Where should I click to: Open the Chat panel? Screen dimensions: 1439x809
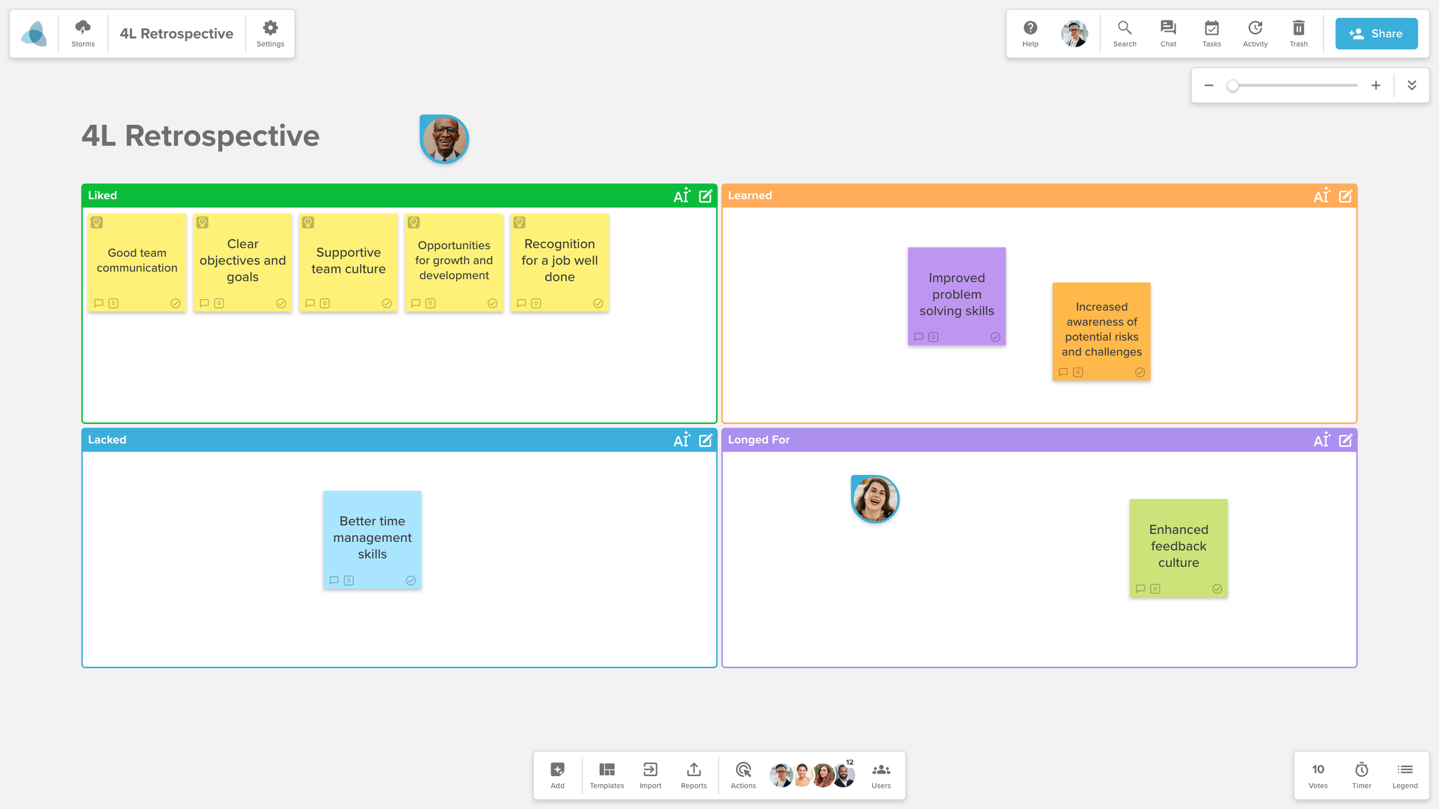[x=1168, y=33]
